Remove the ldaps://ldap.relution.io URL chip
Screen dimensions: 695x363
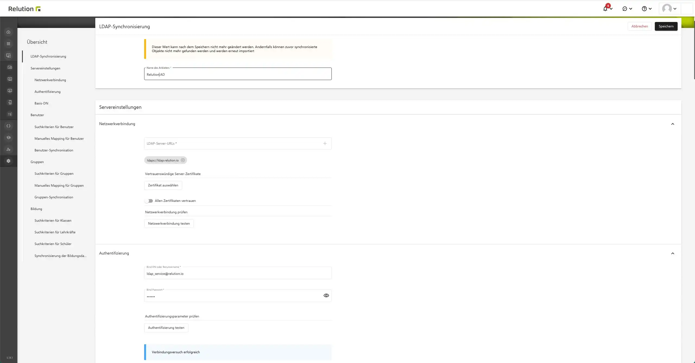coord(183,160)
